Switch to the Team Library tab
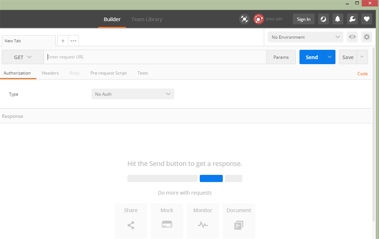Screen dimensions: 379x239 coord(147,19)
